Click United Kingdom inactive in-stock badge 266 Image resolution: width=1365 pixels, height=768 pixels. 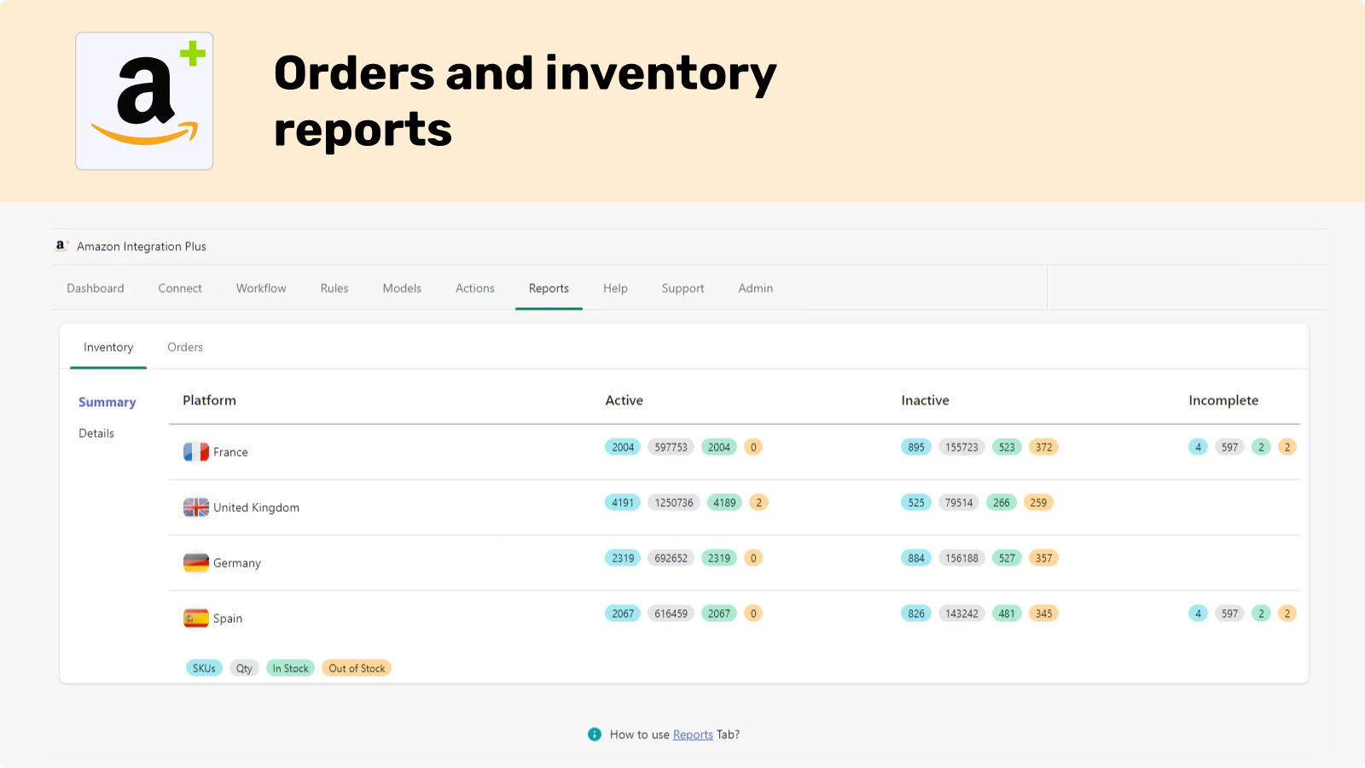click(1002, 503)
